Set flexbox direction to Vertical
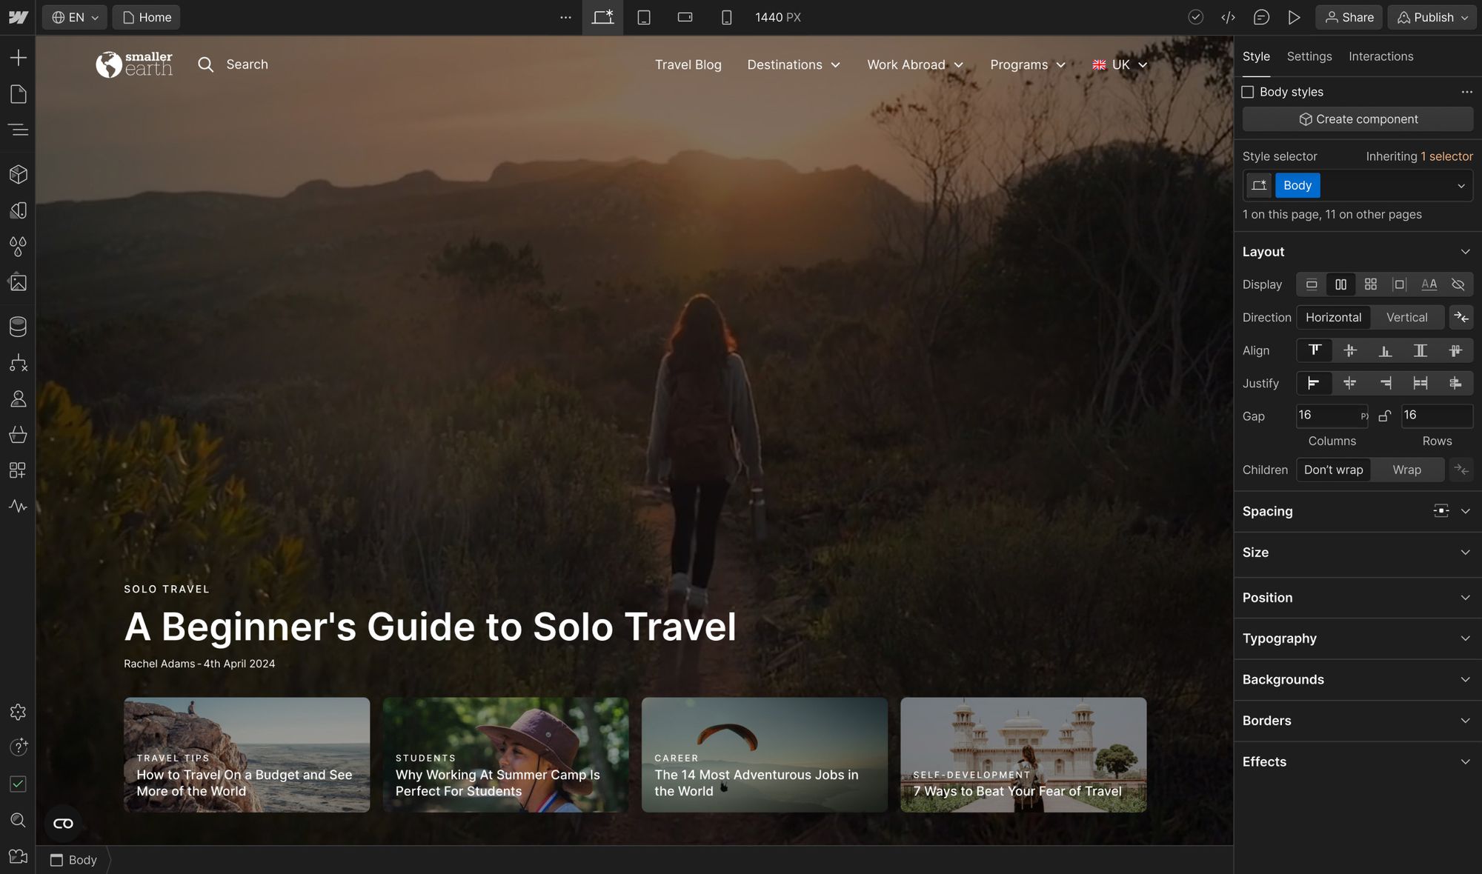 (x=1406, y=317)
